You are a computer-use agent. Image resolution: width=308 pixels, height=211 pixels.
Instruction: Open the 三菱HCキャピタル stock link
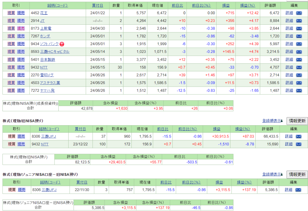54,52
